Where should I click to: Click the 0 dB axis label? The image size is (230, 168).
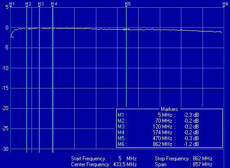tap(7, 28)
